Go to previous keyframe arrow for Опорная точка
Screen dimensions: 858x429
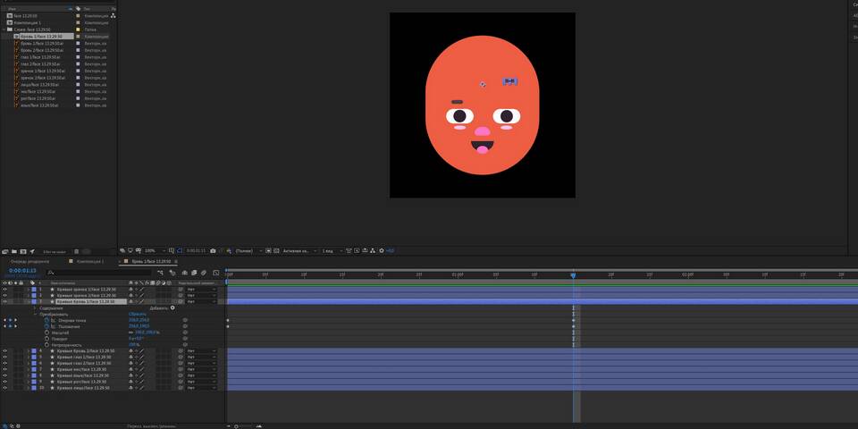click(x=4, y=320)
